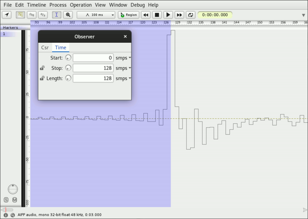Image resolution: width=308 pixels, height=219 pixels.
Task: Activate the text-cursor selection tool
Action: tap(56, 15)
